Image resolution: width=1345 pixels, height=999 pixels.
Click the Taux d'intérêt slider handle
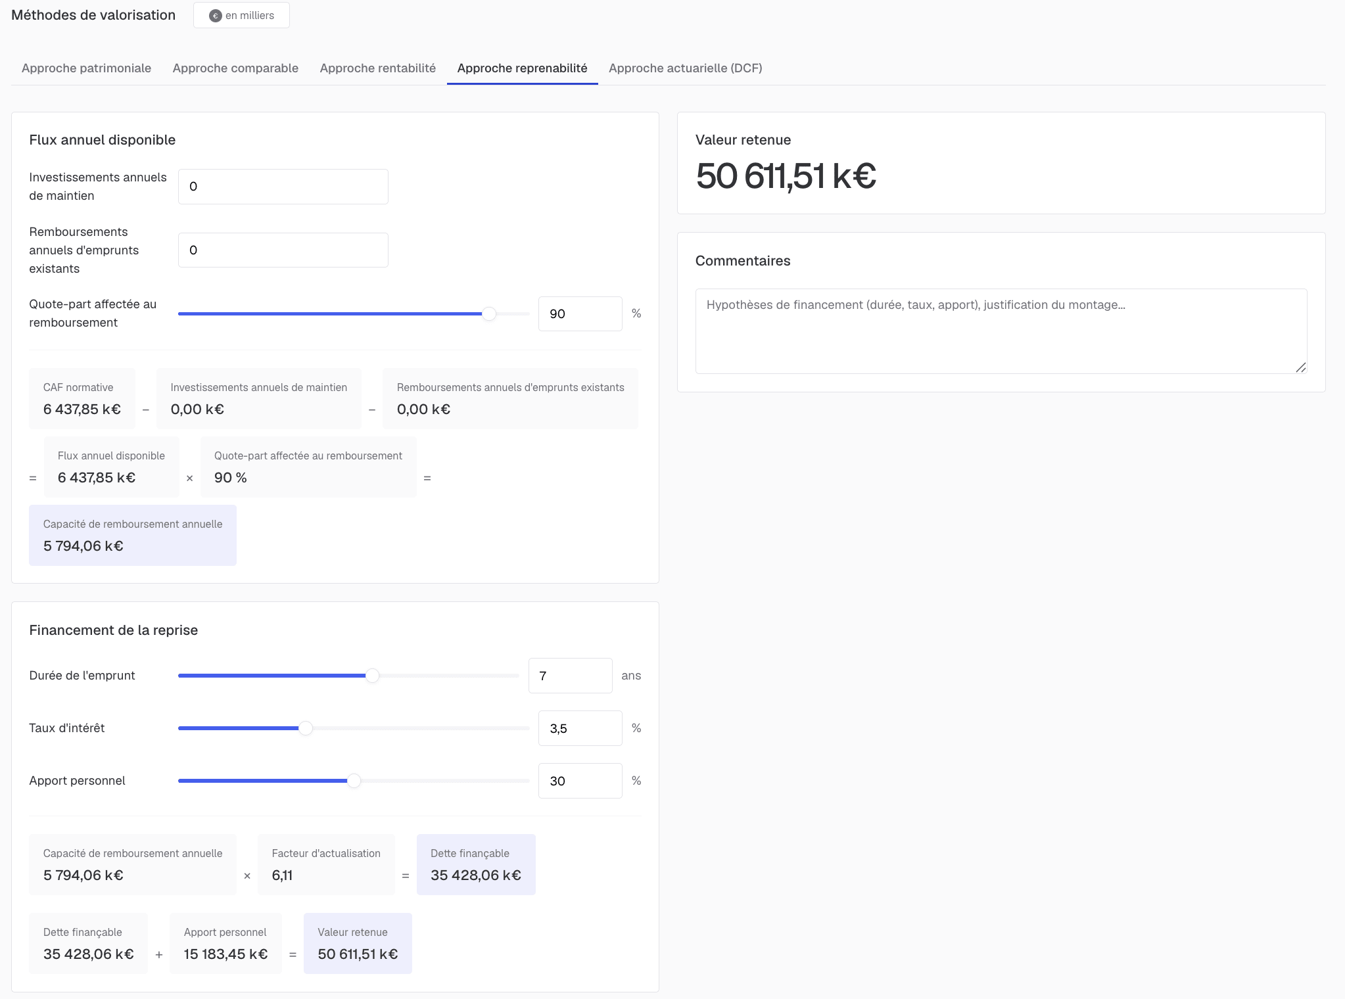tap(306, 728)
